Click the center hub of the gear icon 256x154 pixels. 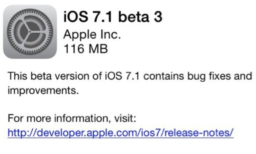[30, 32]
